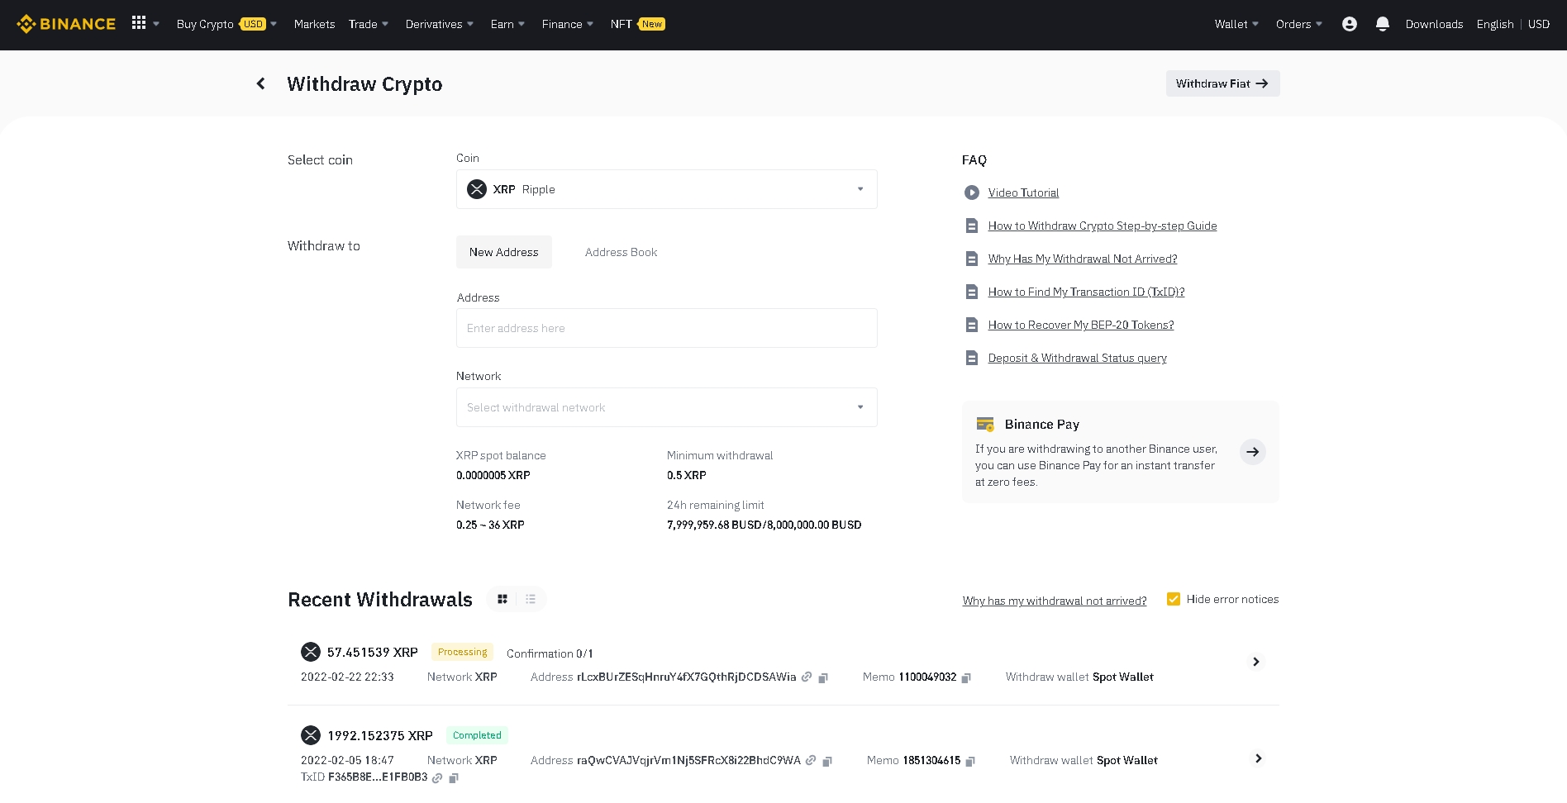Click the document icon beside Deposit & Withdrawal Status
Viewport: 1567px width, 803px height.
tap(972, 358)
